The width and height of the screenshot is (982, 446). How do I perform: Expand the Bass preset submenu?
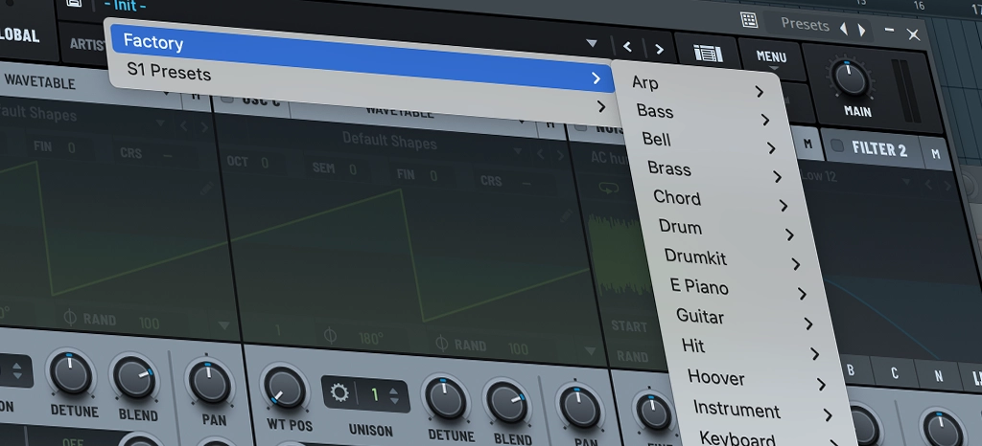pyautogui.click(x=765, y=120)
